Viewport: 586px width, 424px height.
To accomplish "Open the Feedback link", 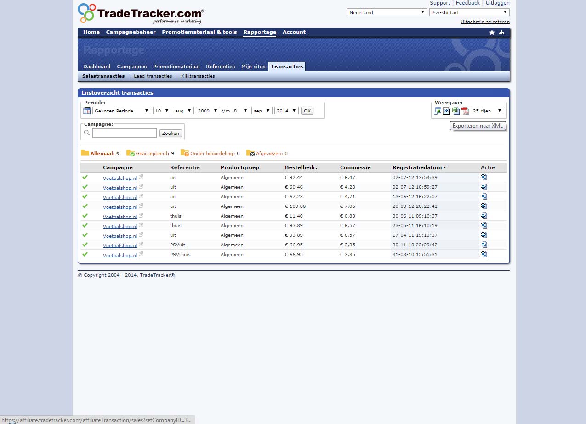I will pyautogui.click(x=468, y=3).
